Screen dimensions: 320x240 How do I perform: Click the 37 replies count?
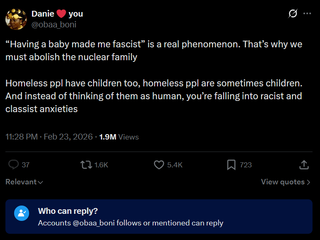click(26, 165)
